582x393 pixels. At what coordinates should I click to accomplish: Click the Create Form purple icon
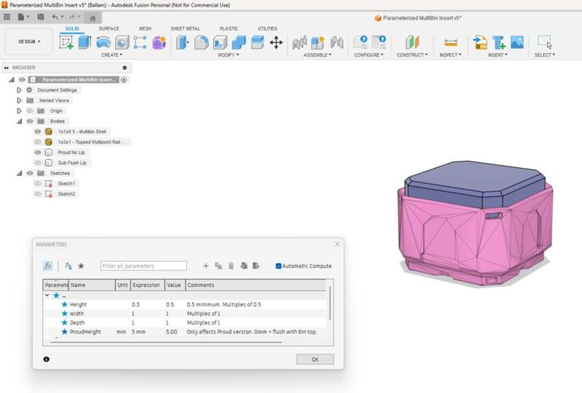coord(159,43)
